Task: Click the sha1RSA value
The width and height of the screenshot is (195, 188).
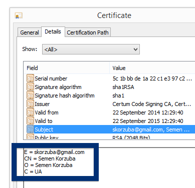Action: coord(123,87)
